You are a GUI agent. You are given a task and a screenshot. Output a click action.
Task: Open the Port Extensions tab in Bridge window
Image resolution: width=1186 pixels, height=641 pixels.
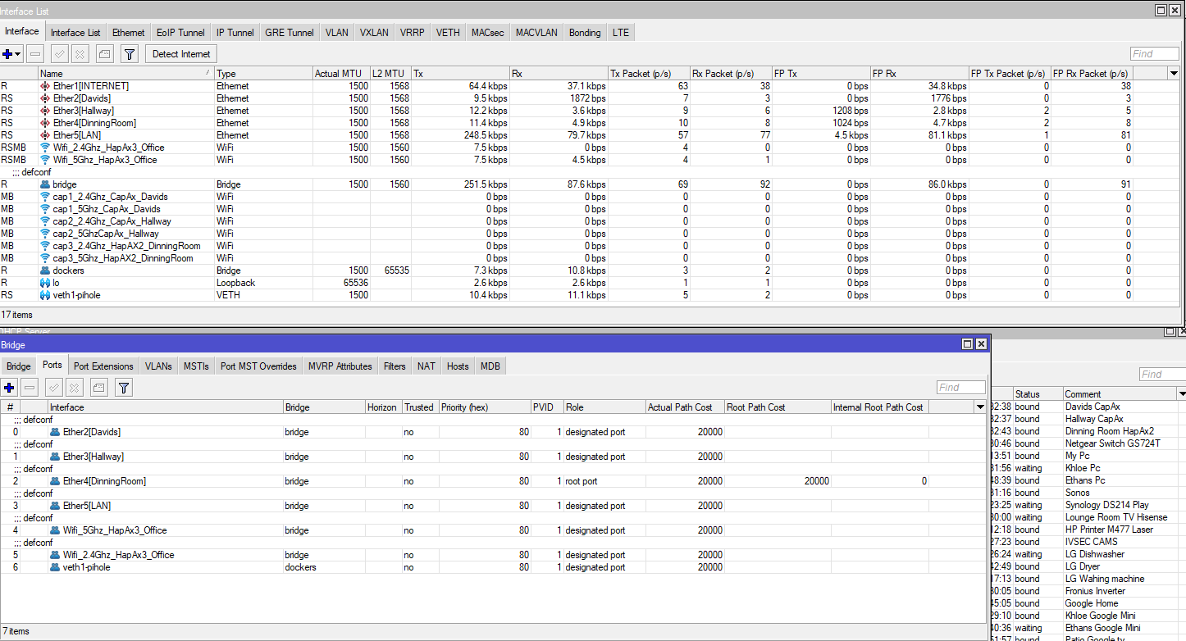pos(103,366)
